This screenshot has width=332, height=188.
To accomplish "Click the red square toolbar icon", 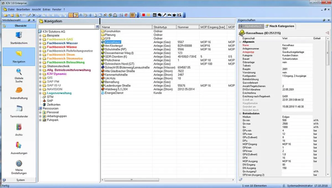I will [x=144, y=15].
